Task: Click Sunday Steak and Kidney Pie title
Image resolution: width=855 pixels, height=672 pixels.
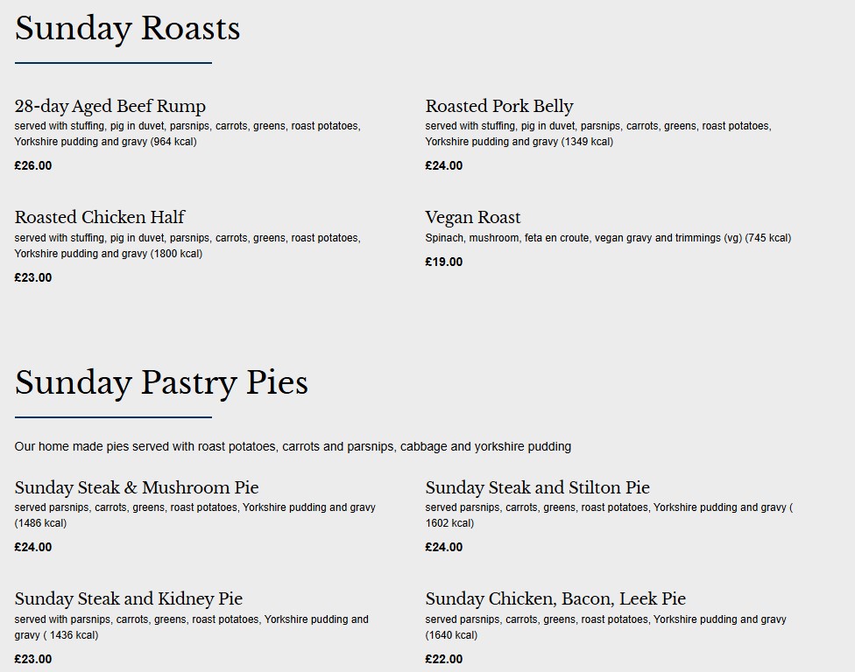Action: coord(129,598)
